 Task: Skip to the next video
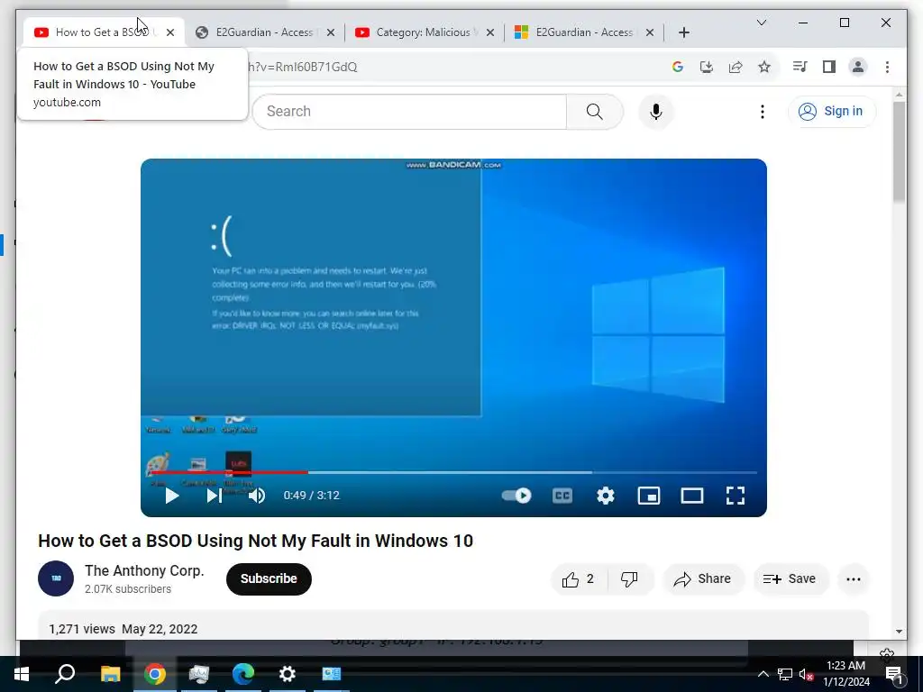pos(214,496)
